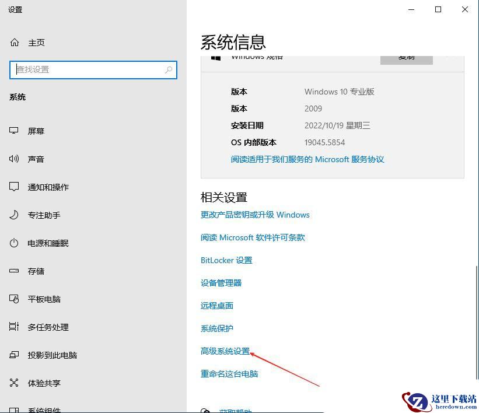This screenshot has width=479, height=413.
Task: Select 屏幕 in the sidebar
Action: pos(36,131)
